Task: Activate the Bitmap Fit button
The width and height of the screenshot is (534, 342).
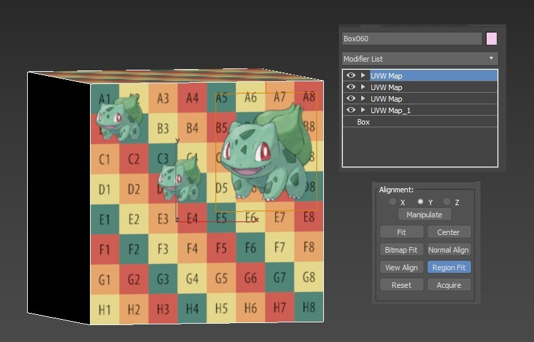Action: (x=402, y=250)
